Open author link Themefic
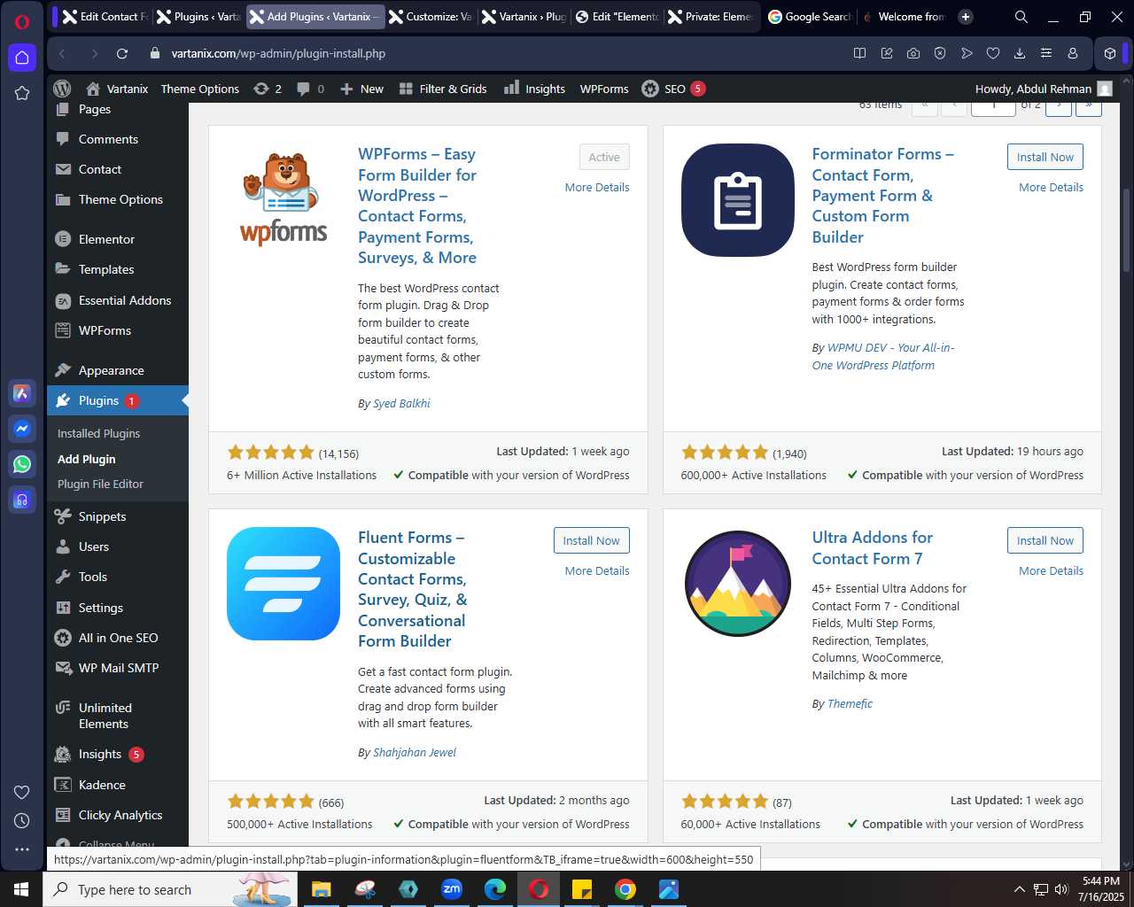This screenshot has height=907, width=1134. pos(850,703)
